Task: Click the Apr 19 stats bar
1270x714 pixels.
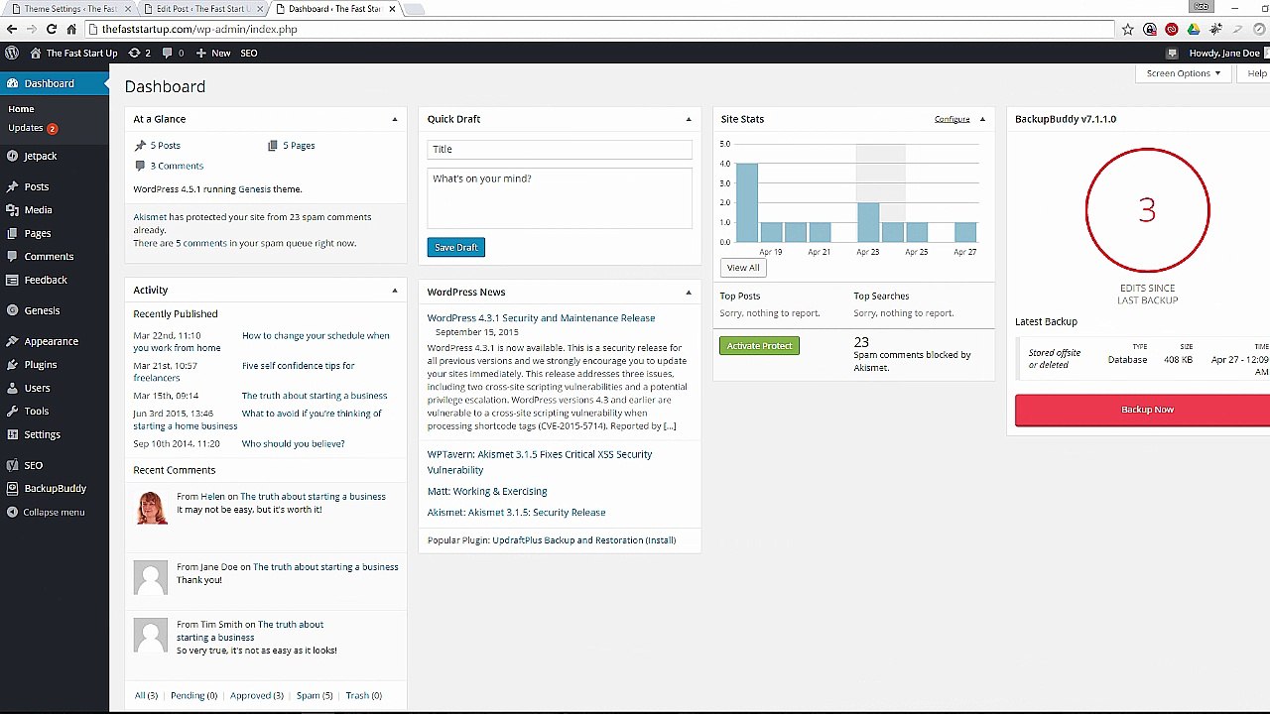Action: [x=770, y=232]
